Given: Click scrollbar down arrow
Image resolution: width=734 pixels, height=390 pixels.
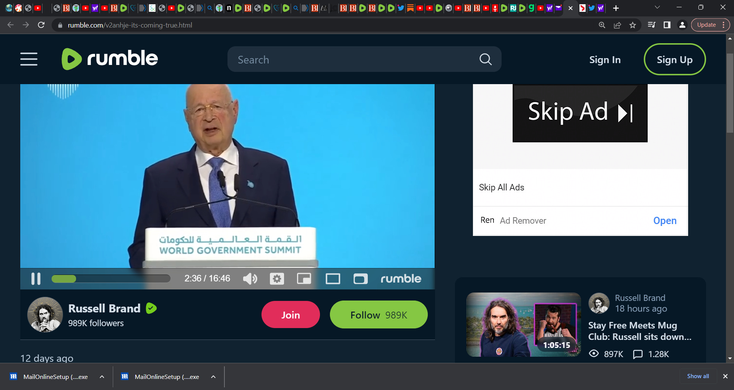Looking at the screenshot, I should (x=730, y=359).
